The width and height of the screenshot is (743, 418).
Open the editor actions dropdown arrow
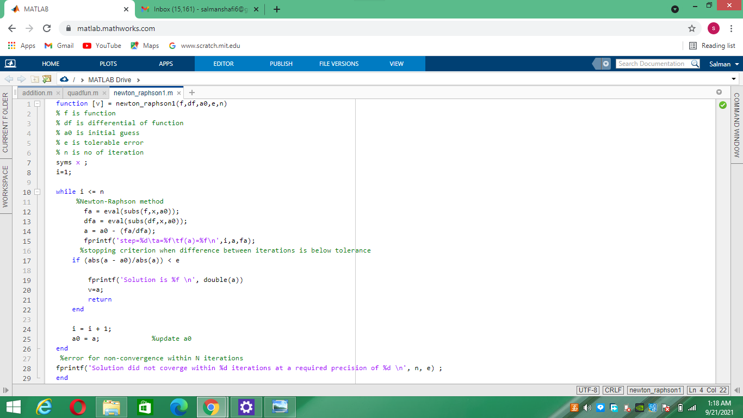(x=719, y=93)
